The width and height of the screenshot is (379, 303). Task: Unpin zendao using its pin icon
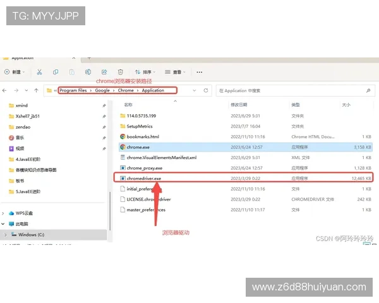104,127
